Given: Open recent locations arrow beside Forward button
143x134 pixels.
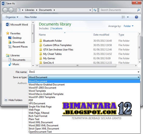Looking at the screenshot, I should coord(15,10).
